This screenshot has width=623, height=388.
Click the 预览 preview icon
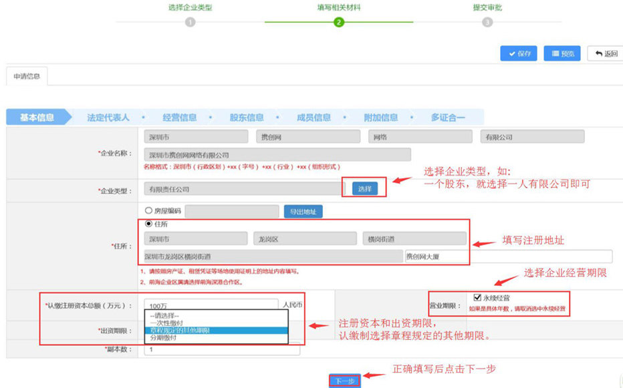pos(555,53)
